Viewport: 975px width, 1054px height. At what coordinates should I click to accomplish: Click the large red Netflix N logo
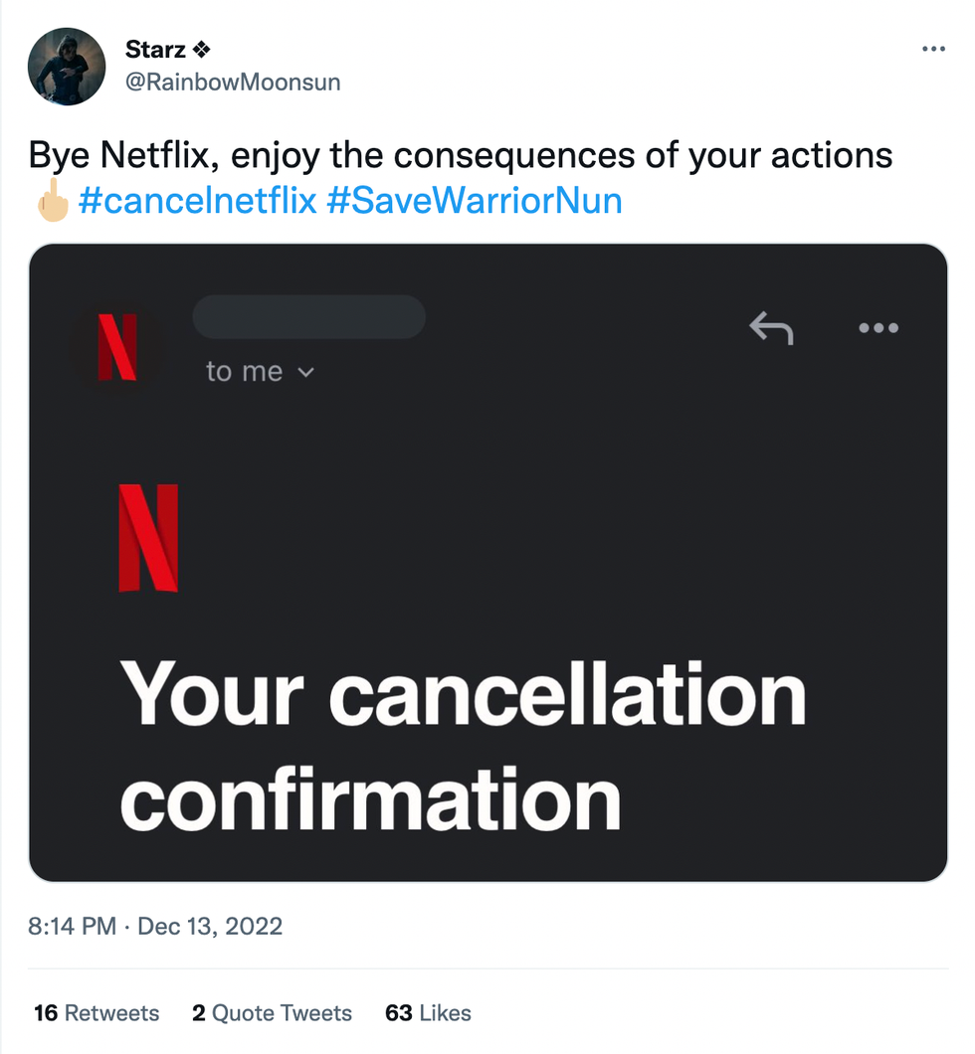(x=148, y=538)
